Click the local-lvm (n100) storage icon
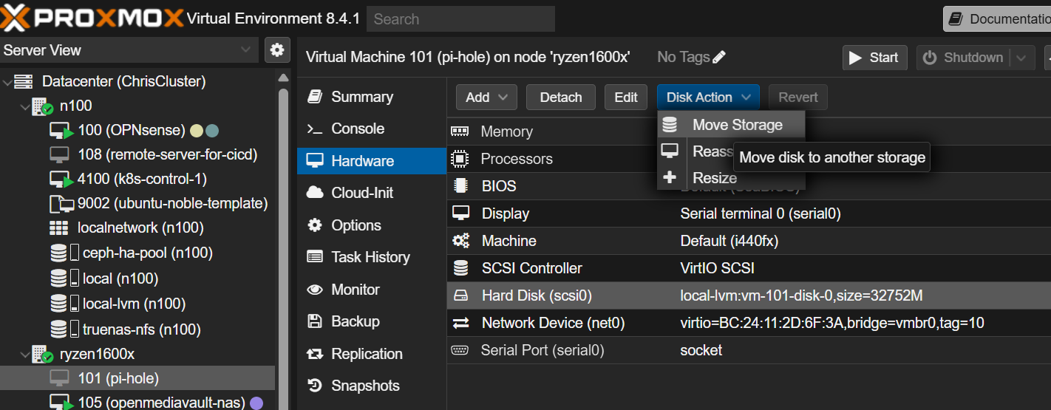The height and width of the screenshot is (410, 1051). (64, 304)
